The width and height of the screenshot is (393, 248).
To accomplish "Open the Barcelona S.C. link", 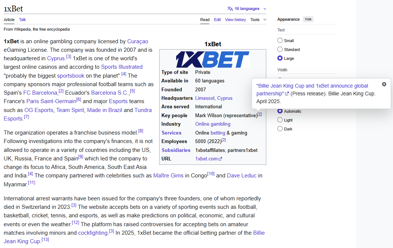I will (x=110, y=93).
